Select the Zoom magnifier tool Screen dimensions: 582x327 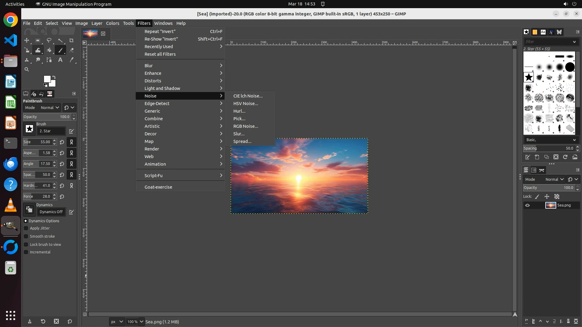[x=27, y=69]
